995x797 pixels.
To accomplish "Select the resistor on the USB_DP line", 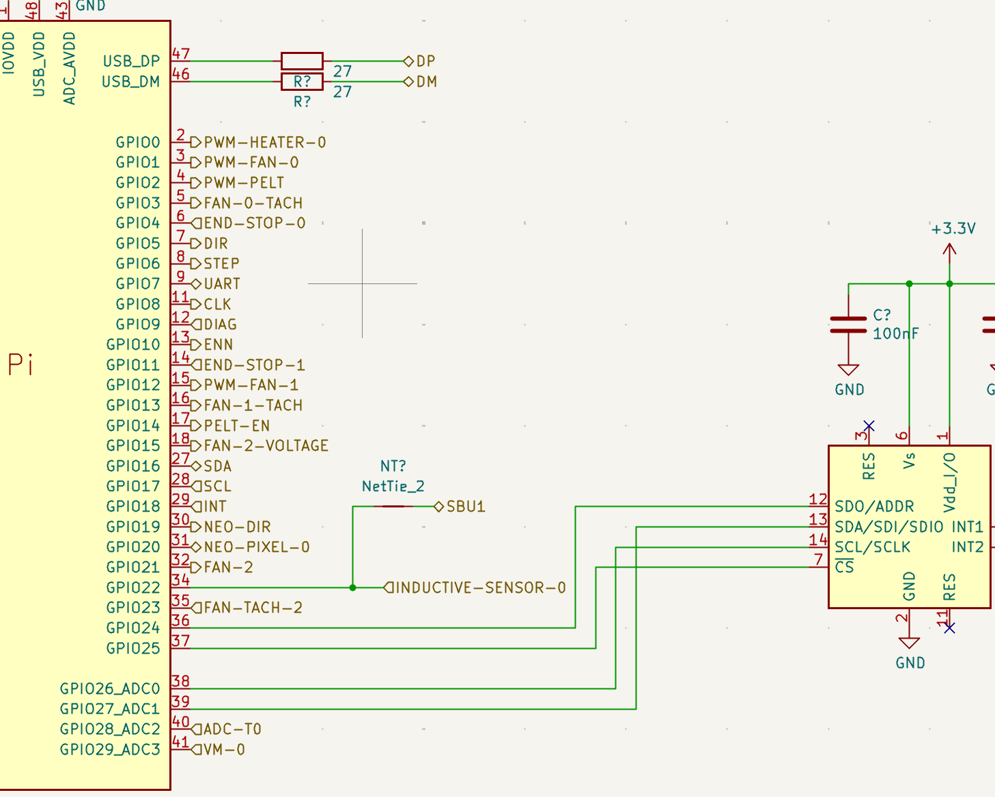I will [x=302, y=61].
